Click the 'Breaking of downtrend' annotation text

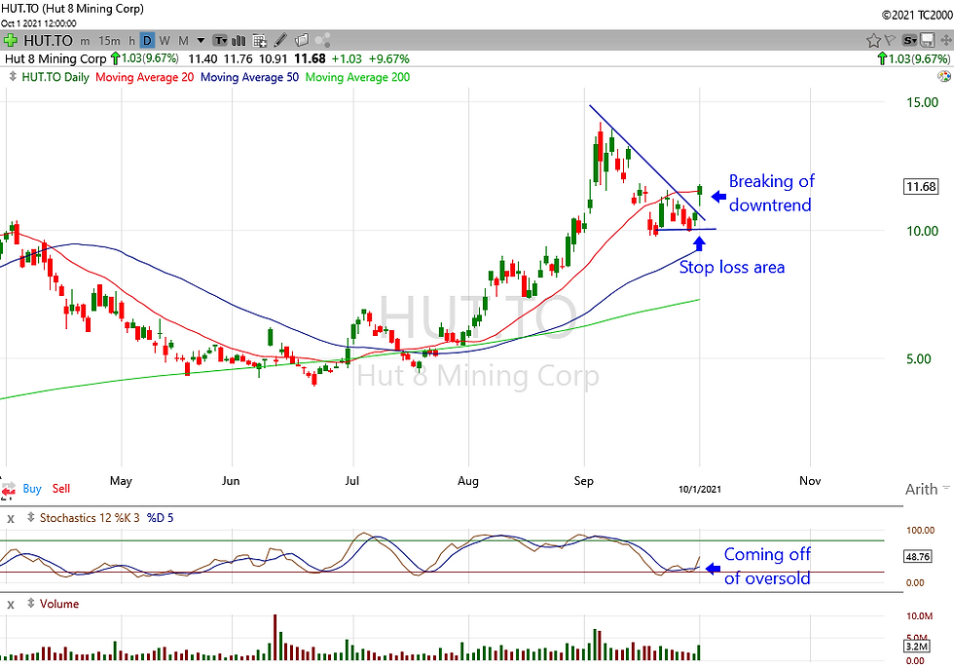coord(771,193)
